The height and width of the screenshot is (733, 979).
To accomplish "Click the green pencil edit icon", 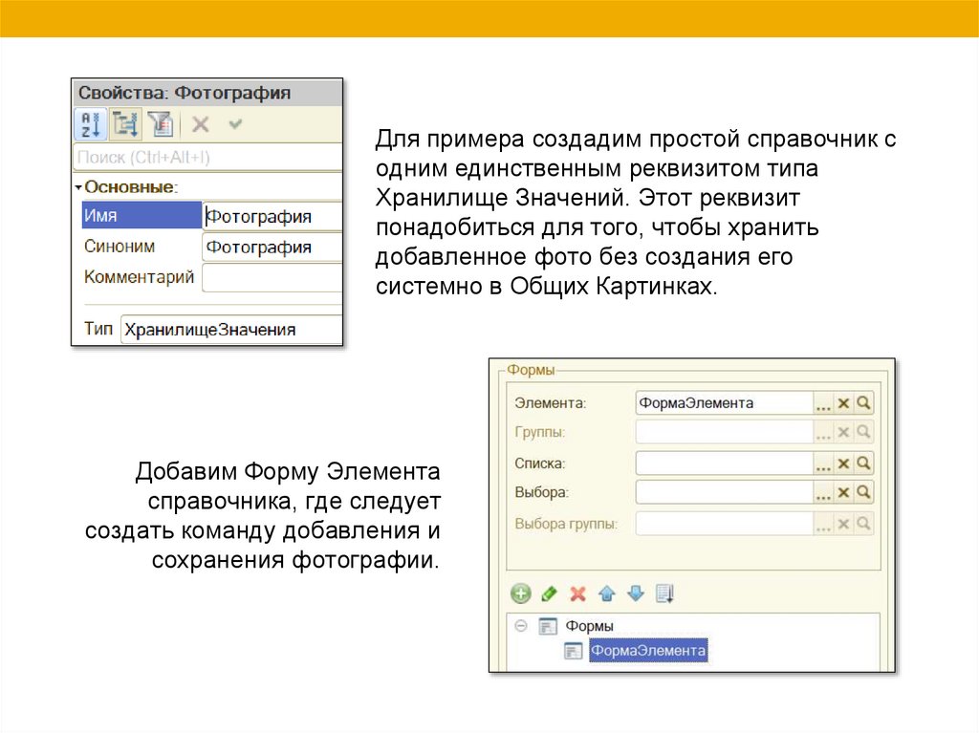I will point(549,593).
